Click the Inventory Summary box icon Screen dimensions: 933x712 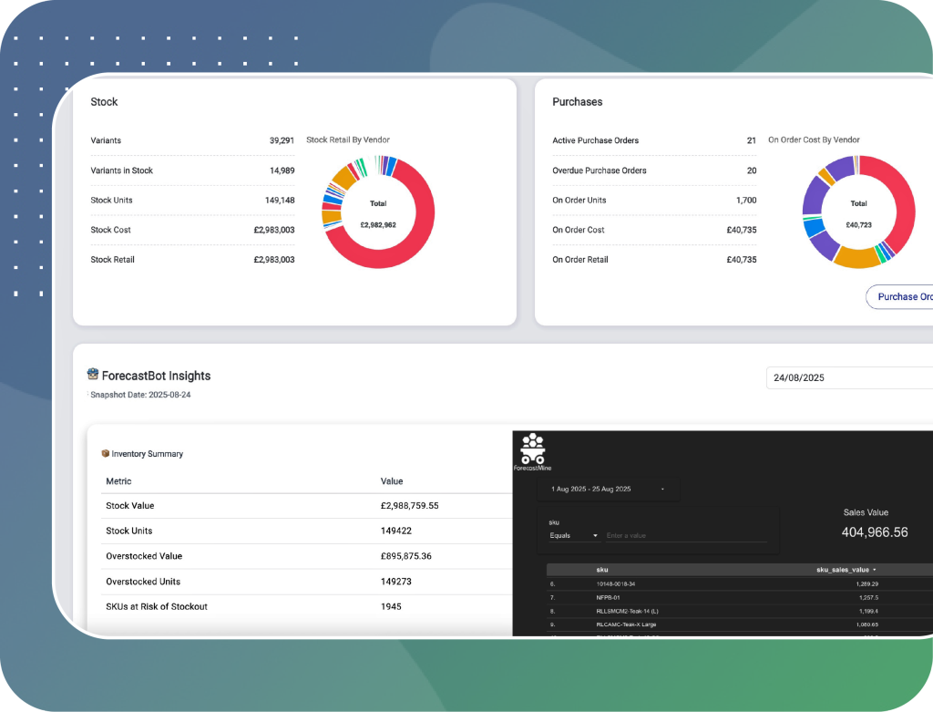(105, 453)
